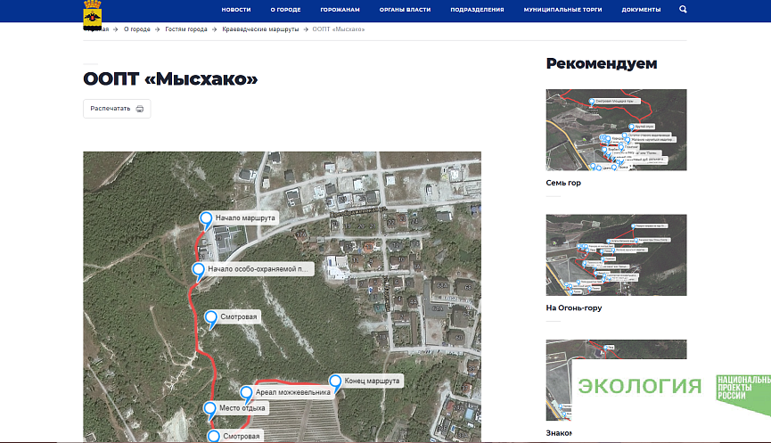The width and height of the screenshot is (771, 443).
Task: Click the 'Ареал можжевельника' map pin
Action: (x=247, y=392)
